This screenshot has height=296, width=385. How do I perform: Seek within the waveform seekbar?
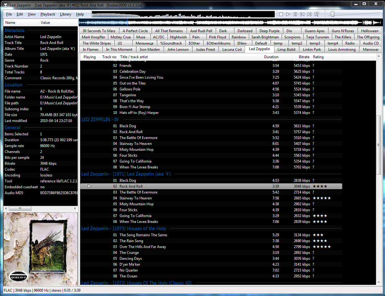(x=230, y=22)
